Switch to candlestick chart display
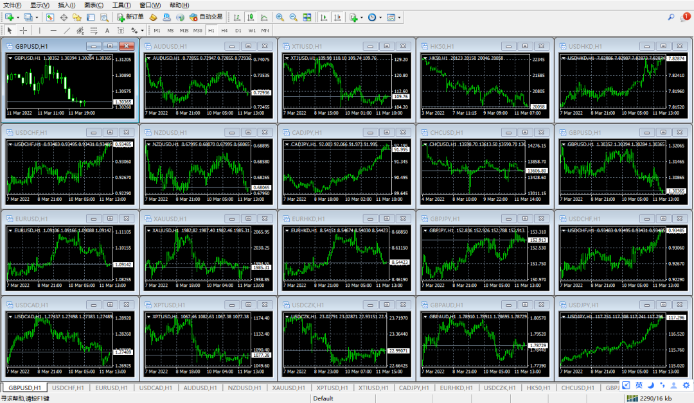 [250, 17]
